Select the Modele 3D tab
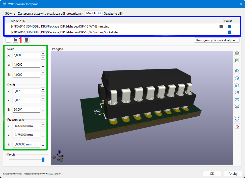Screen dimensions: 245x178 tap(93, 13)
